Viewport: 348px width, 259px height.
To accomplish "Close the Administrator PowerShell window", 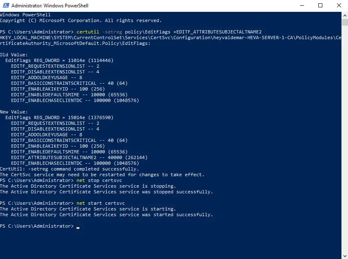I will click(339, 5).
